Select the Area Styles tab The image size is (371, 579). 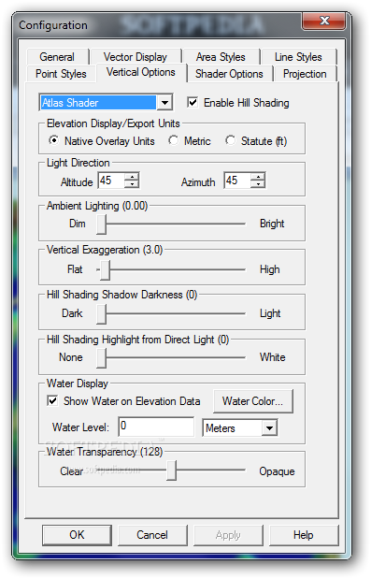coord(221,57)
